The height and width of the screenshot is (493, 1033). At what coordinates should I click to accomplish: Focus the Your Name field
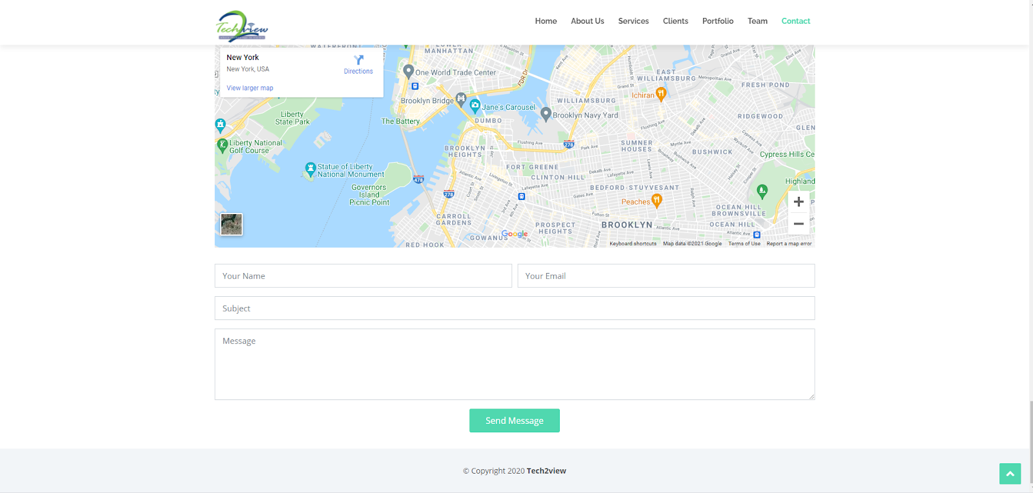pyautogui.click(x=363, y=276)
